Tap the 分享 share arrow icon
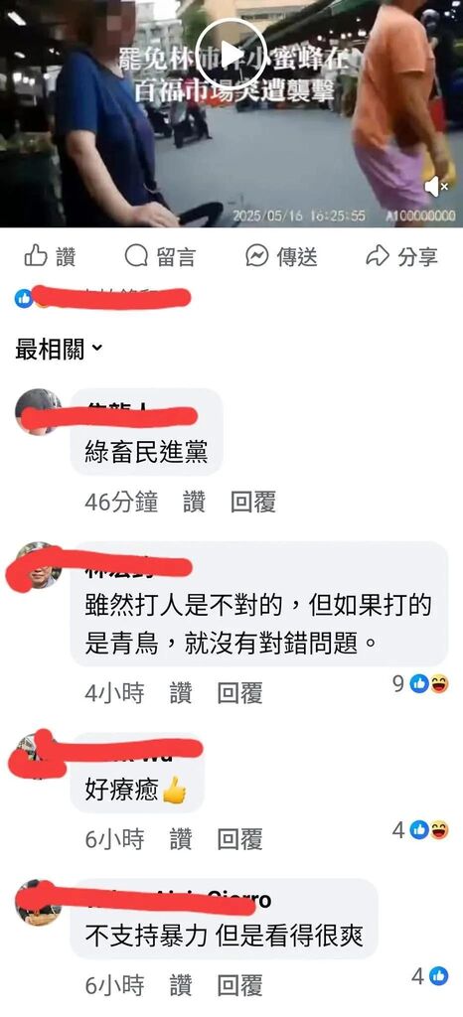 click(377, 256)
